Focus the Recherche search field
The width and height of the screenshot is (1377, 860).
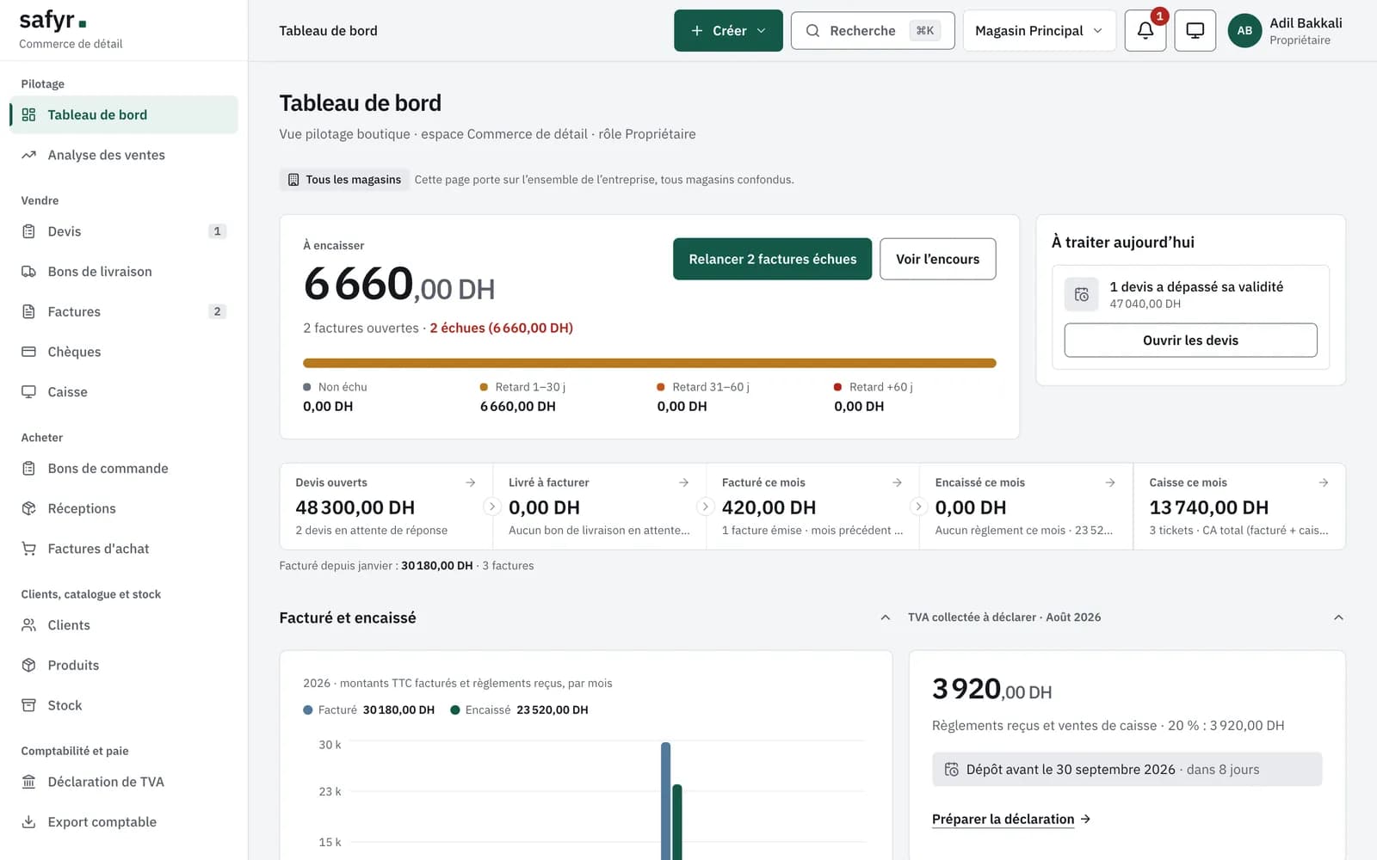(873, 31)
